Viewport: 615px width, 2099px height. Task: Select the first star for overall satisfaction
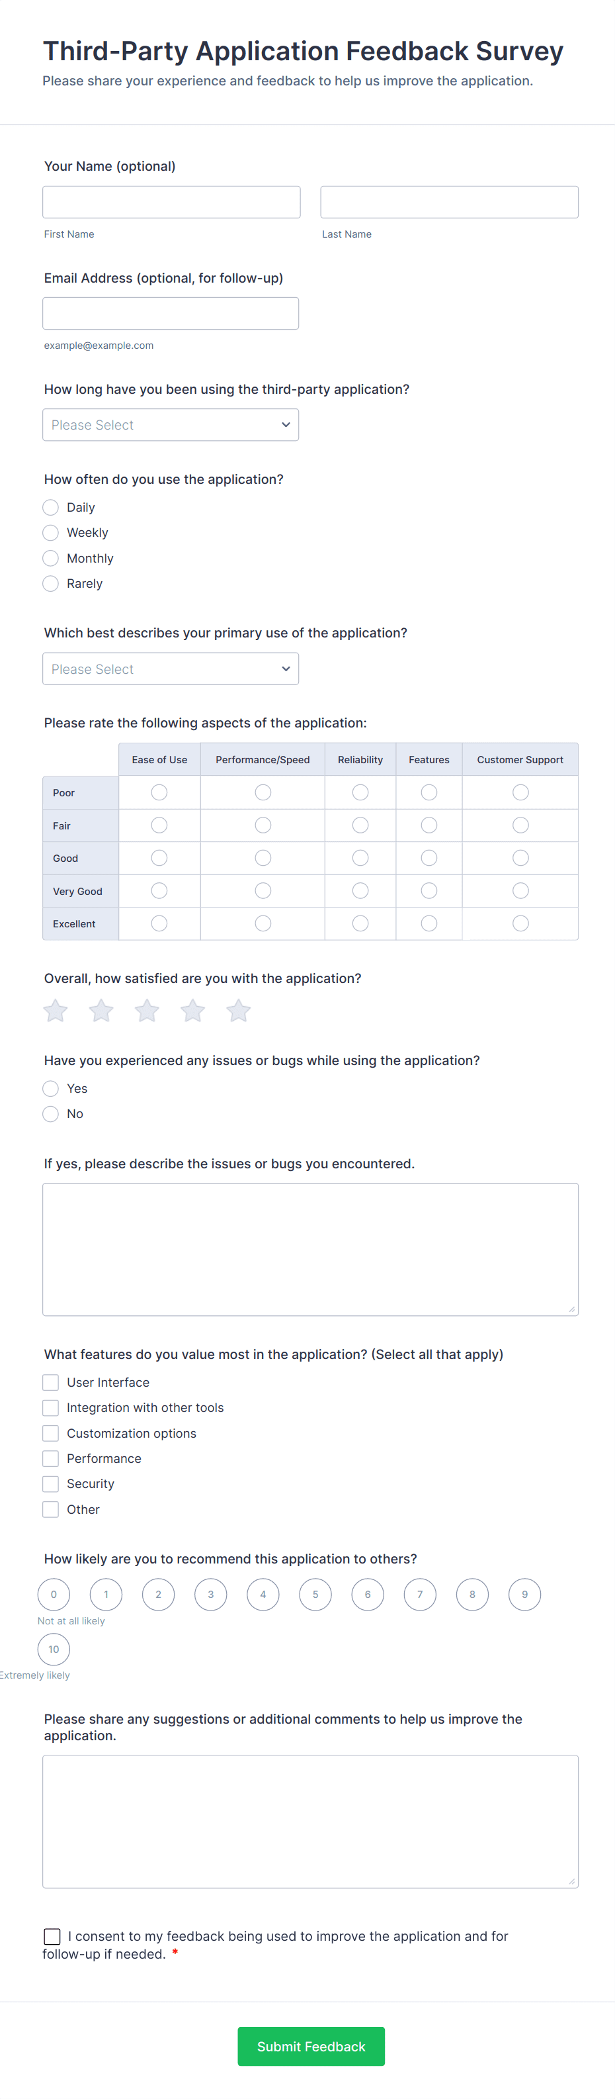point(55,1010)
